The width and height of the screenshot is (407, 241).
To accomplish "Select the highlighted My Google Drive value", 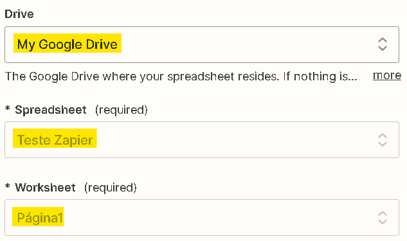I will (68, 43).
